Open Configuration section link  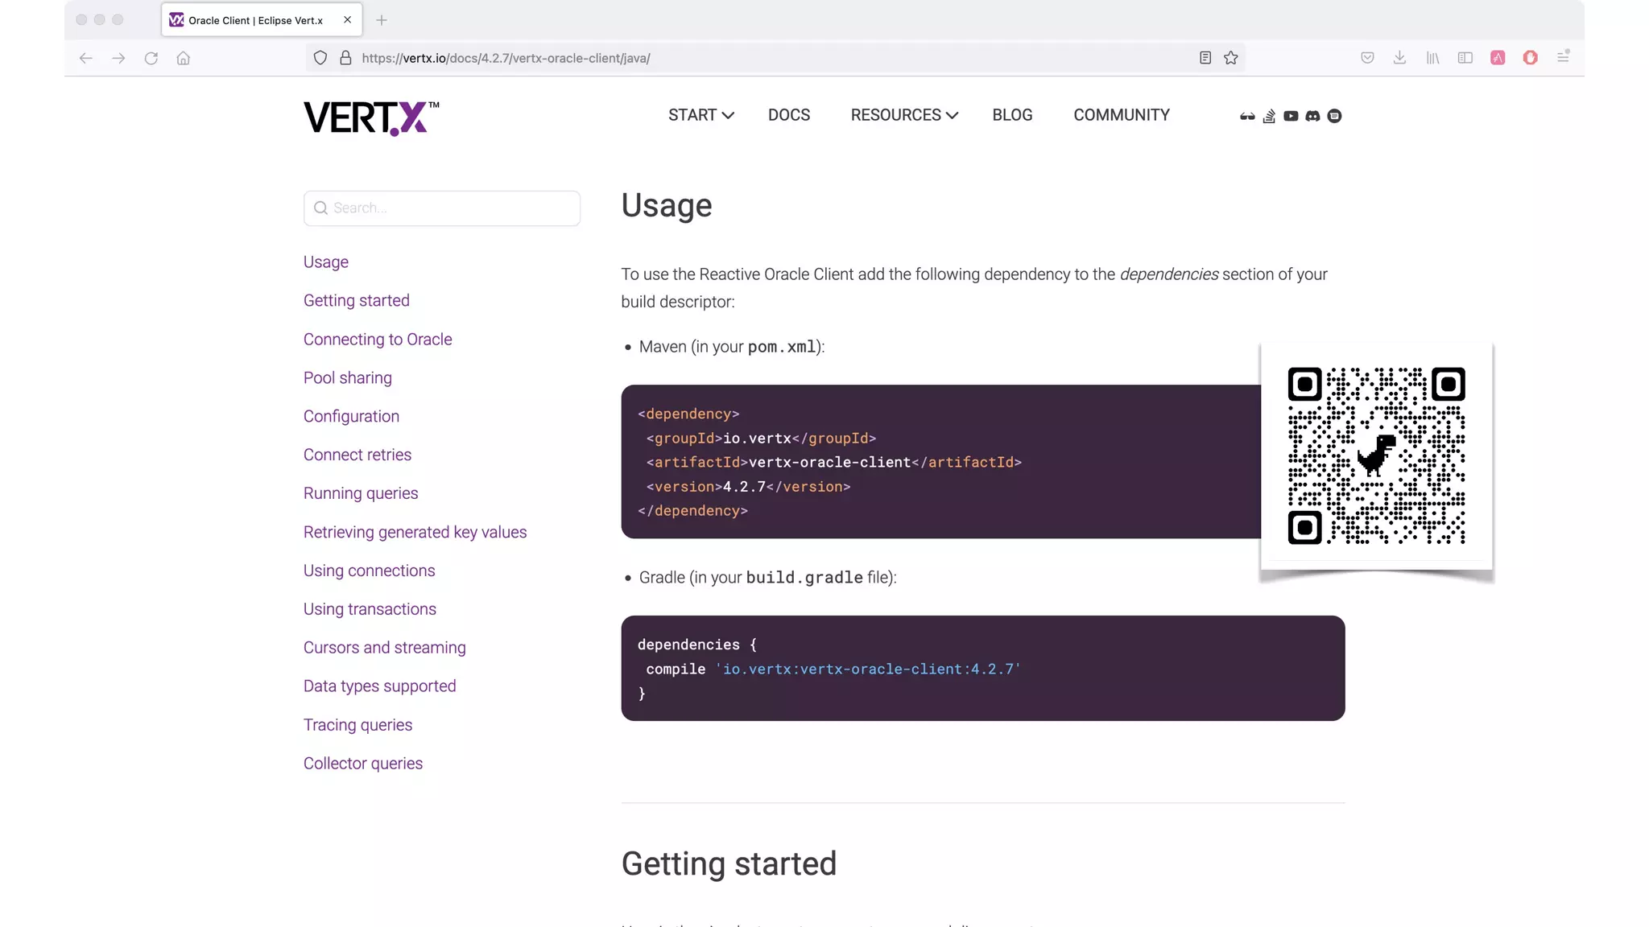(351, 416)
